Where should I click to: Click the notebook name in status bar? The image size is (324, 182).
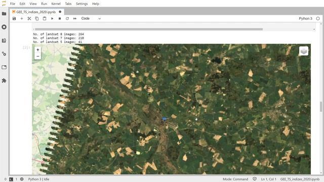pyautogui.click(x=300, y=179)
